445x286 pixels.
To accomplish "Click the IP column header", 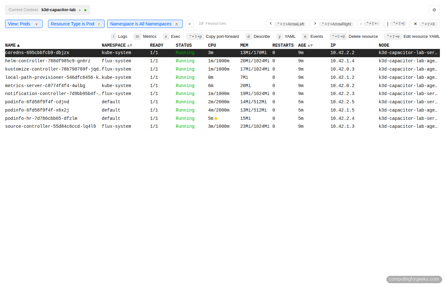I will [333, 45].
